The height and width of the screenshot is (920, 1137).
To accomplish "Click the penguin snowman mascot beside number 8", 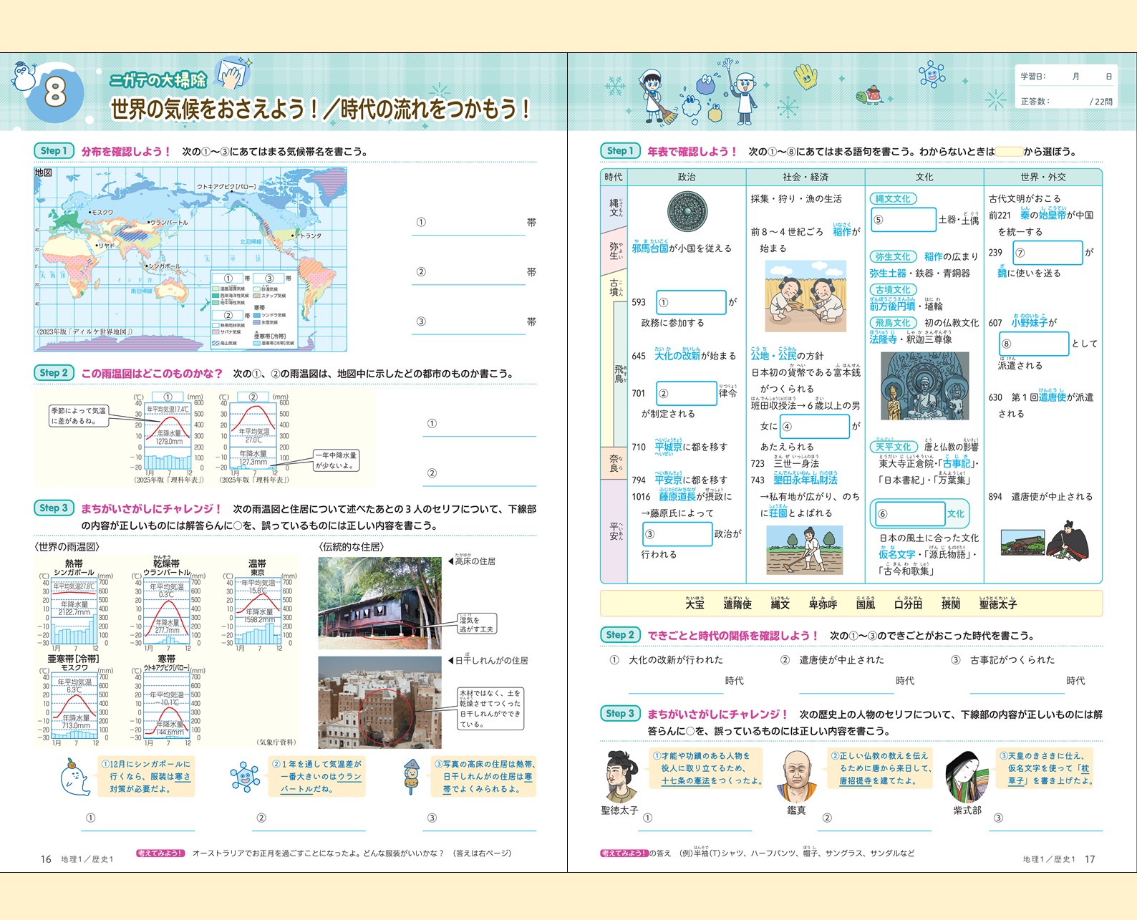I will tap(24, 76).
